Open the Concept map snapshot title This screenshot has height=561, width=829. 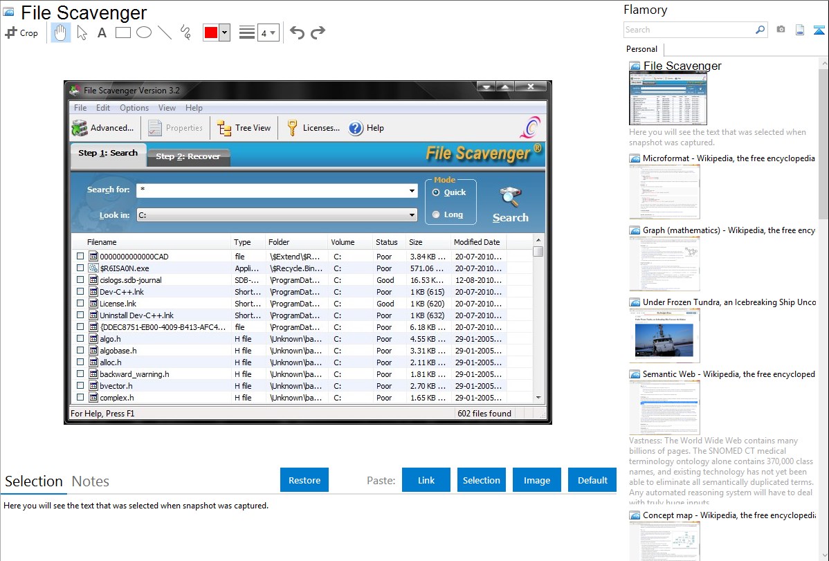pyautogui.click(x=729, y=515)
